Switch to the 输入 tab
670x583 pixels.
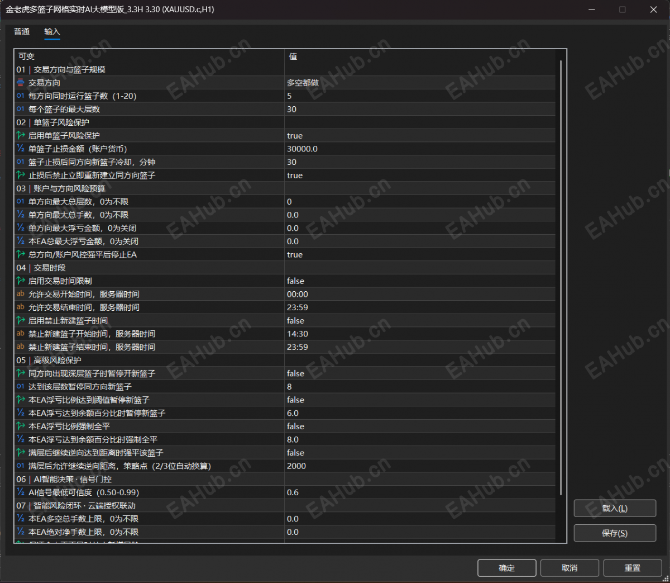pos(52,32)
